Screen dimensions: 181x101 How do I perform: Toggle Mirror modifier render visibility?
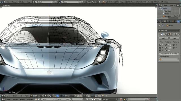click(166, 34)
